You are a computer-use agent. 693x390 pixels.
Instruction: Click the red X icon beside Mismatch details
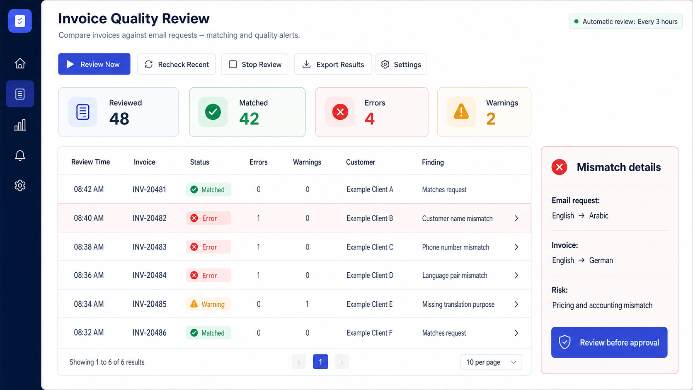(559, 167)
